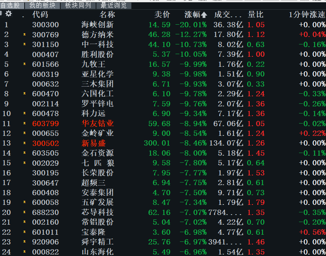326x256 pixels.
Task: Switch to the 我的板块 tab
Action: click(x=42, y=6)
